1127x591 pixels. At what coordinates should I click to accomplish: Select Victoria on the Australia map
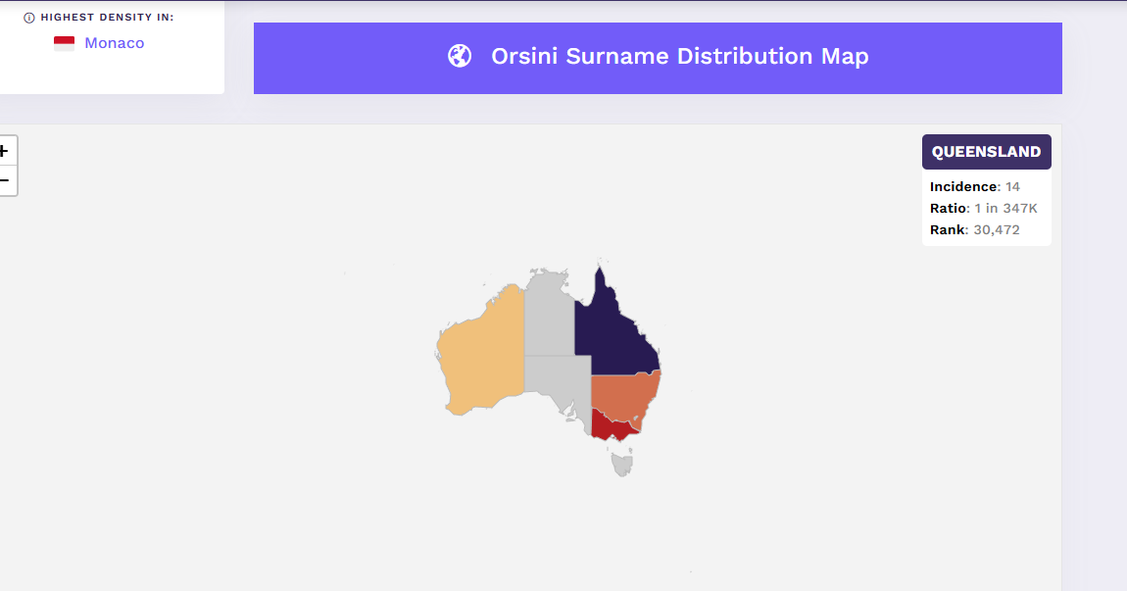pos(611,428)
